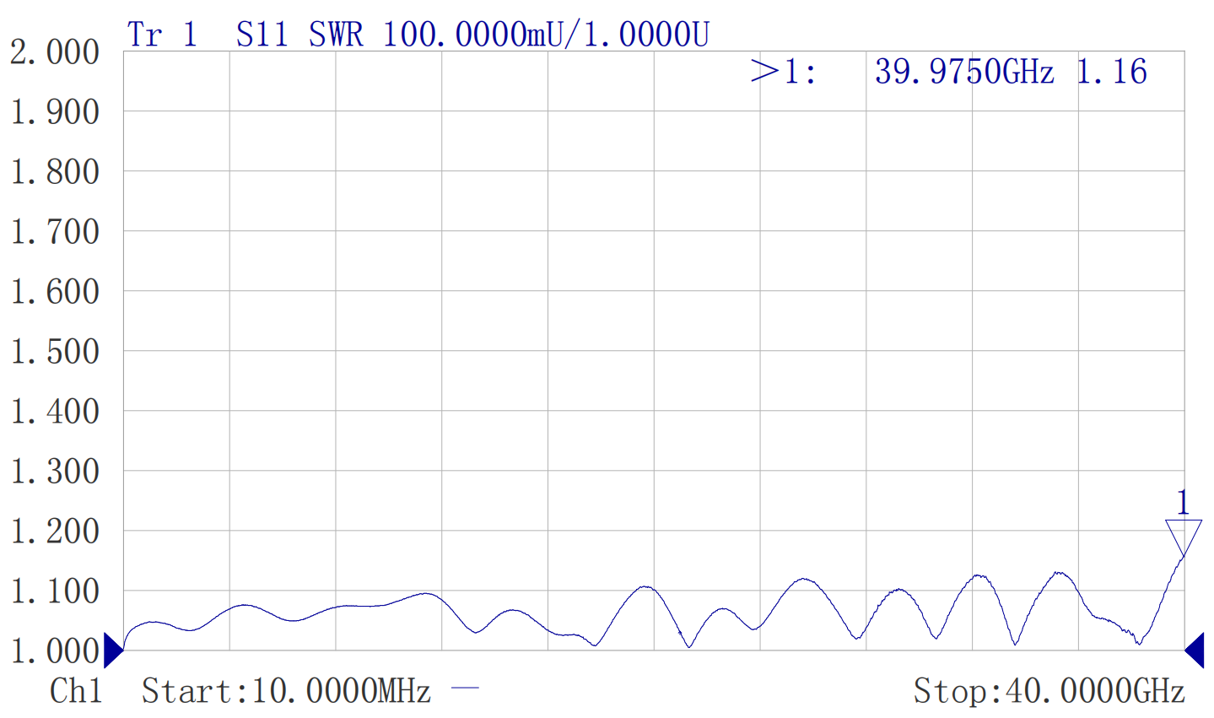Click the 39.9750GHz marker frequency readout
Viewport: 1214px width, 718px height.
(x=964, y=72)
